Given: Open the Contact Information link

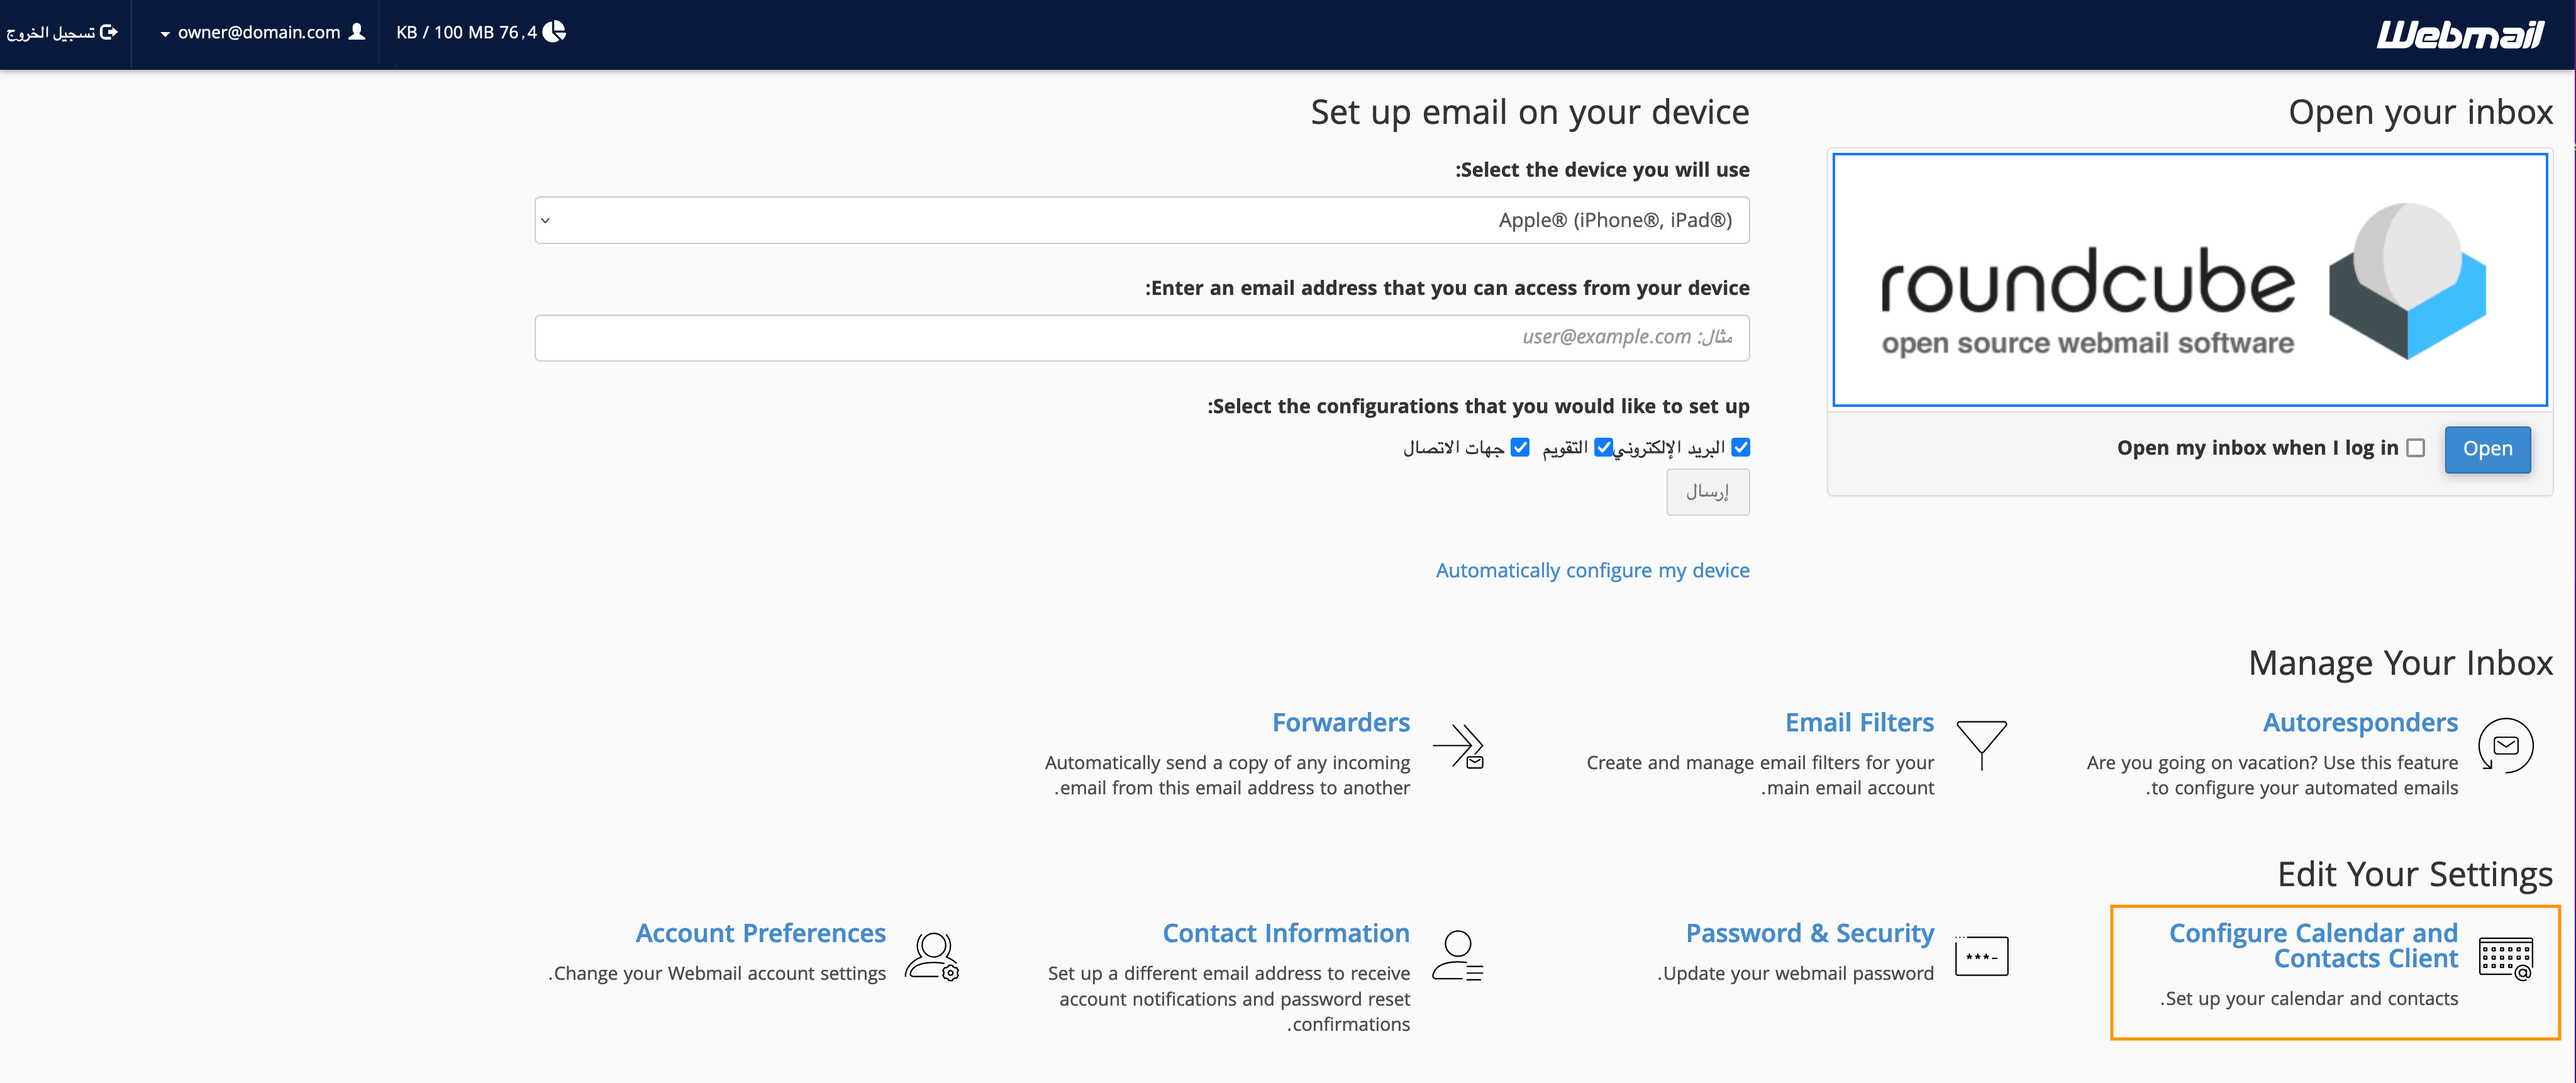Looking at the screenshot, I should point(1286,933).
